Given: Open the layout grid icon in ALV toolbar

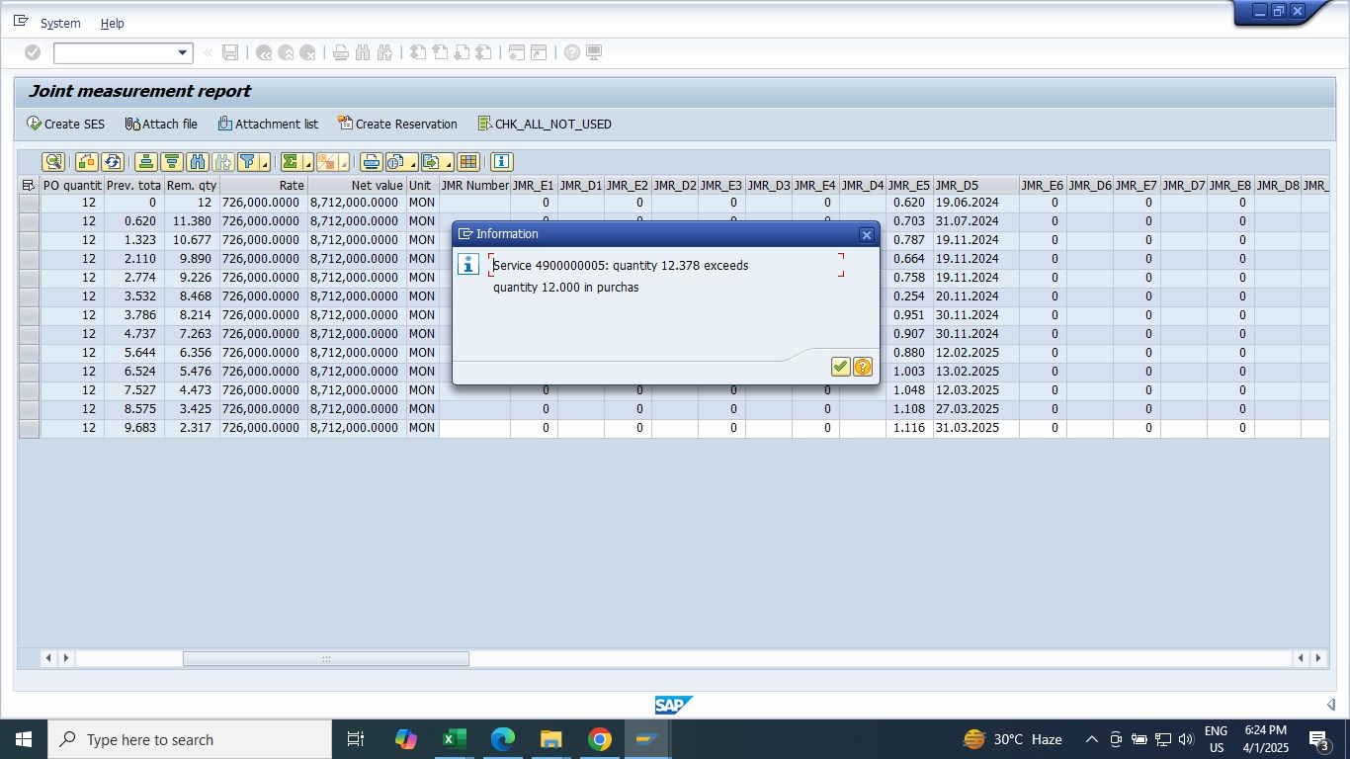Looking at the screenshot, I should pos(468,162).
